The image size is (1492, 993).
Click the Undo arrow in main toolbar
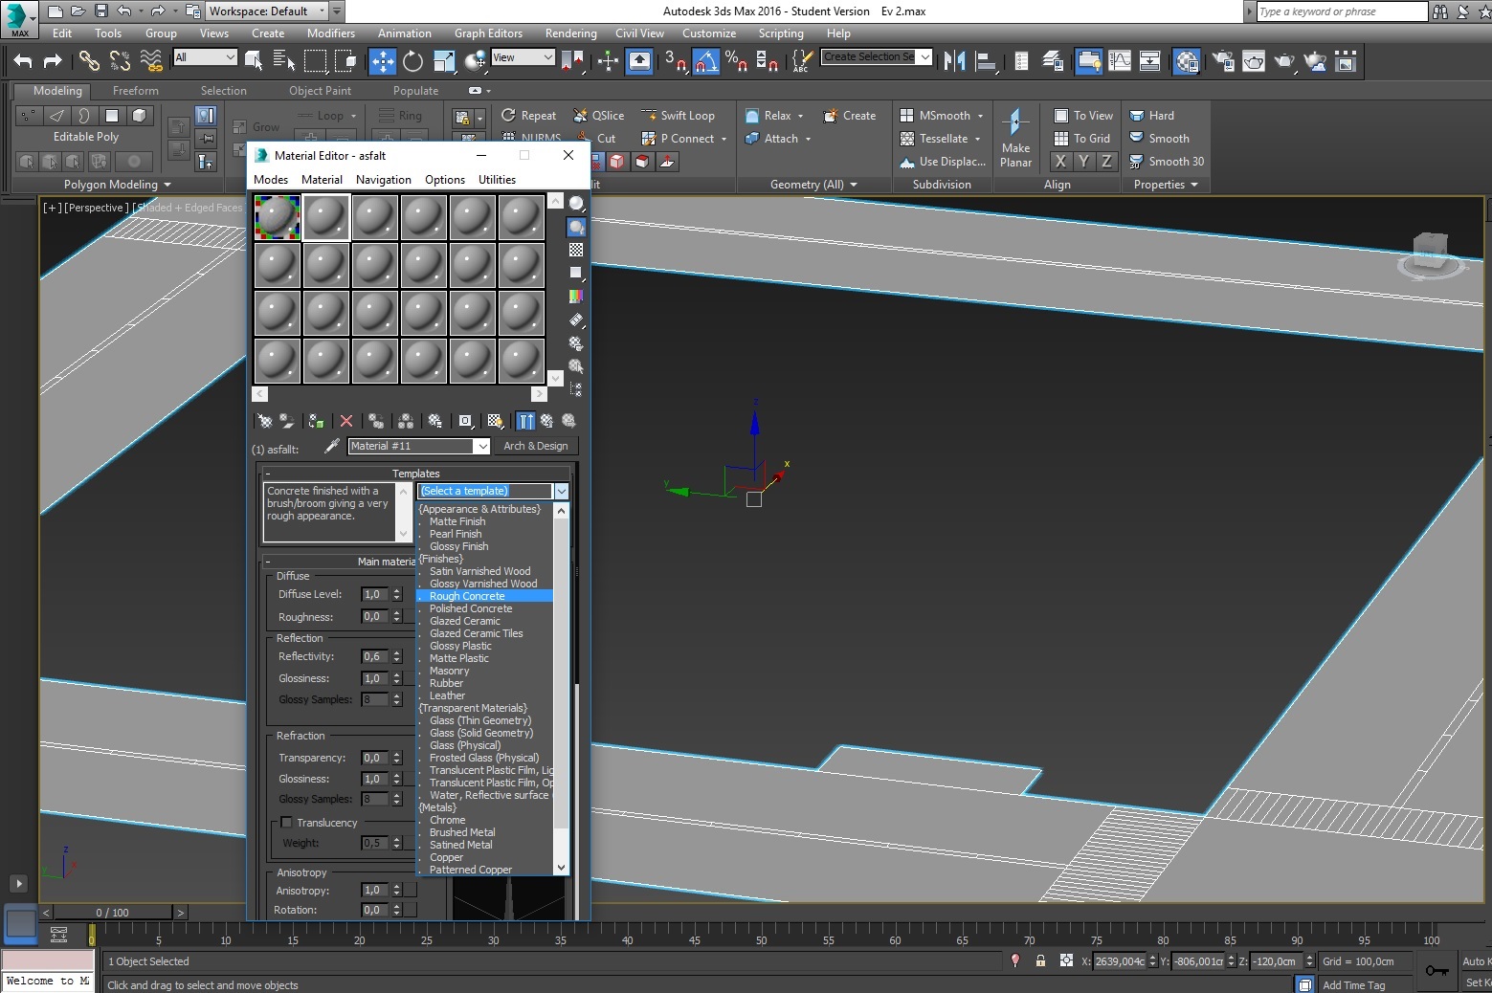(23, 62)
